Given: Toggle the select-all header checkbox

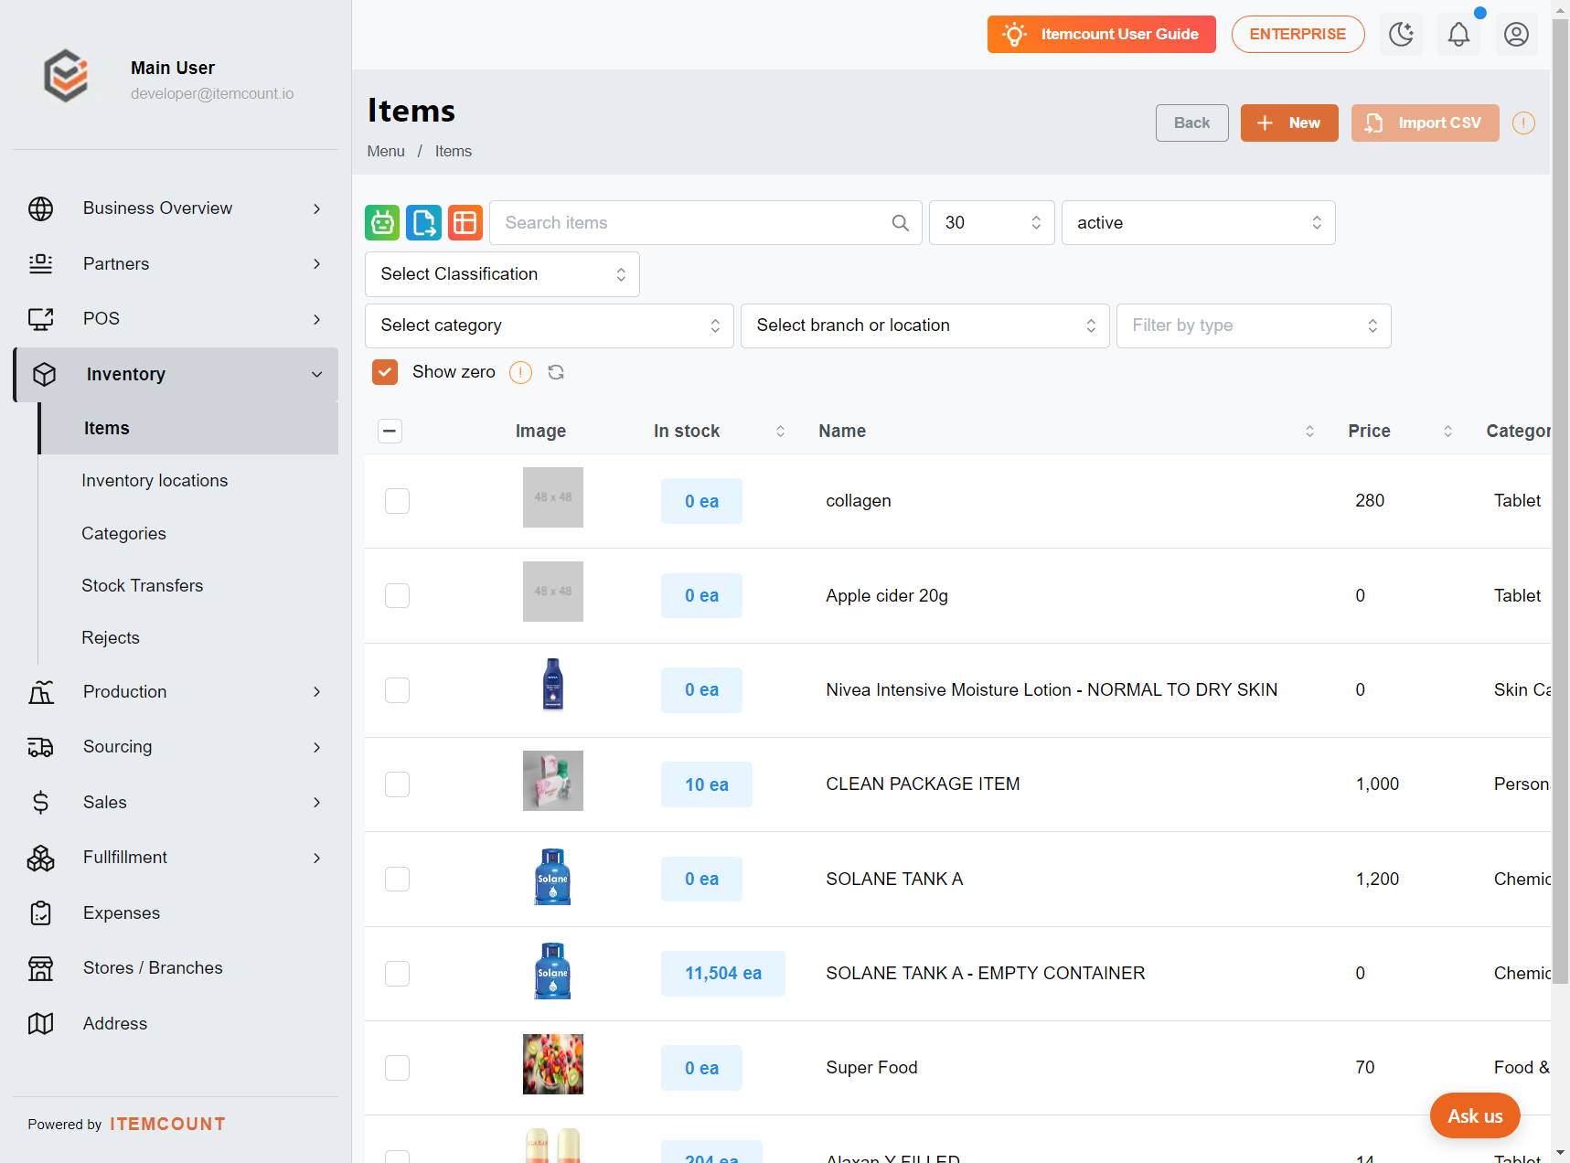Looking at the screenshot, I should point(390,432).
